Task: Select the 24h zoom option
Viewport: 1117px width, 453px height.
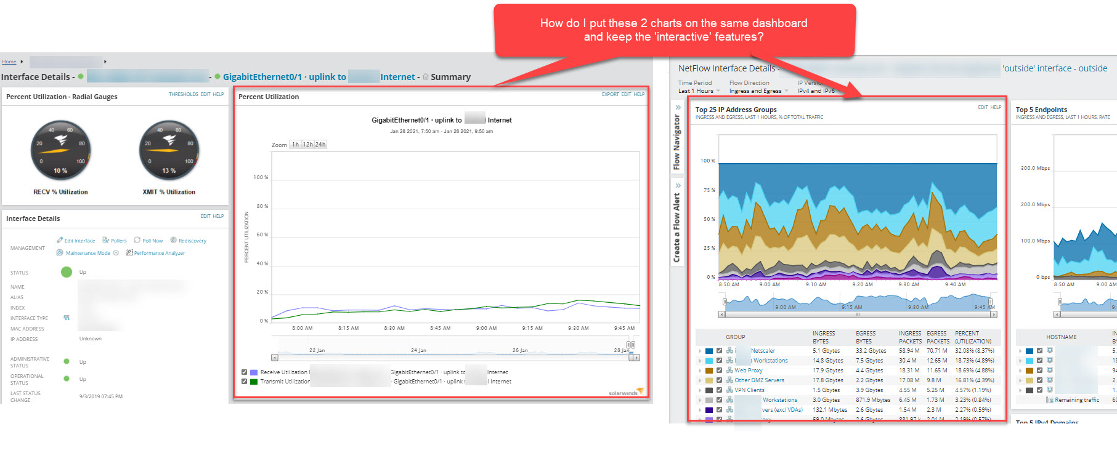Action: click(320, 145)
